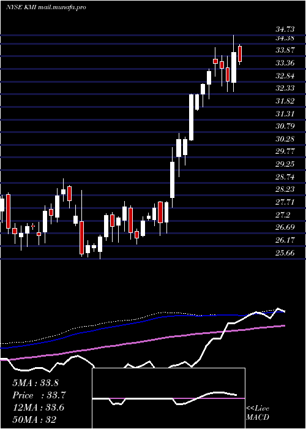The width and height of the screenshot is (306, 429).
Task: Click the '12MA : 33.6' reading
Action: click(38, 408)
